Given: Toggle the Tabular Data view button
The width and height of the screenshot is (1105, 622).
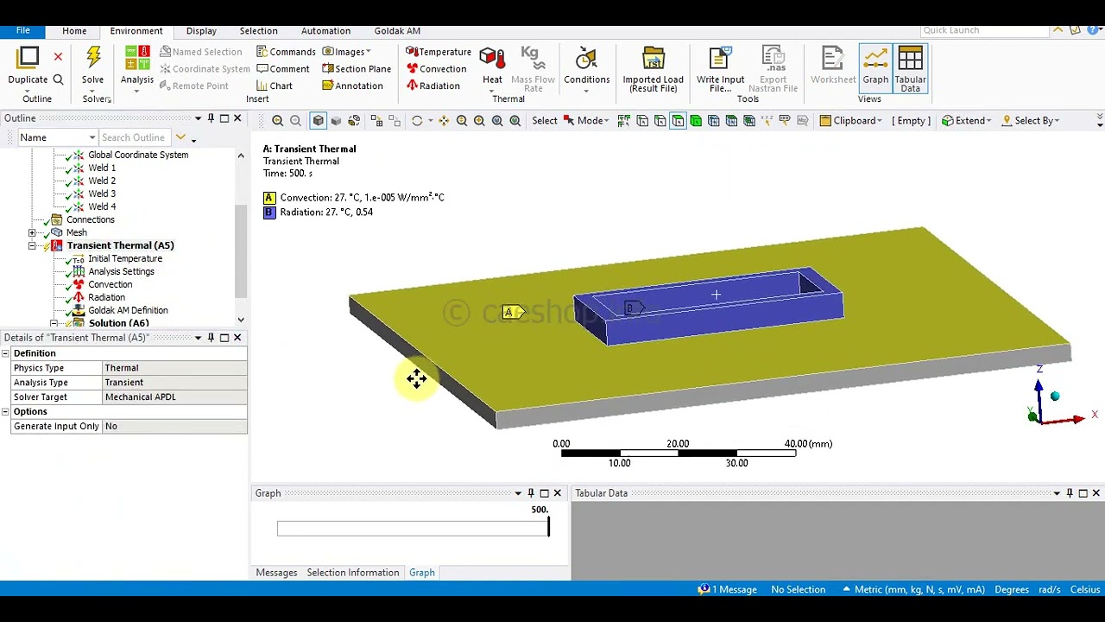Looking at the screenshot, I should (x=910, y=69).
